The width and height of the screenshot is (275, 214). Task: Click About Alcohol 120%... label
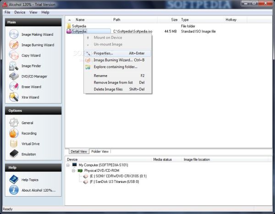click(38, 190)
